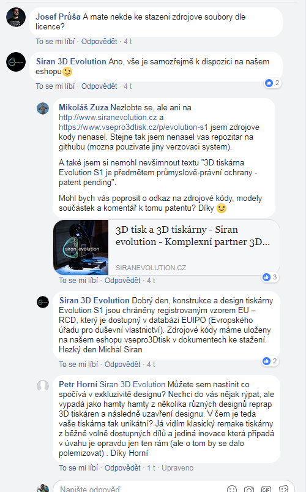The image size is (306, 492).
Task: Like Josef Průša's comment
Action: 55,42
